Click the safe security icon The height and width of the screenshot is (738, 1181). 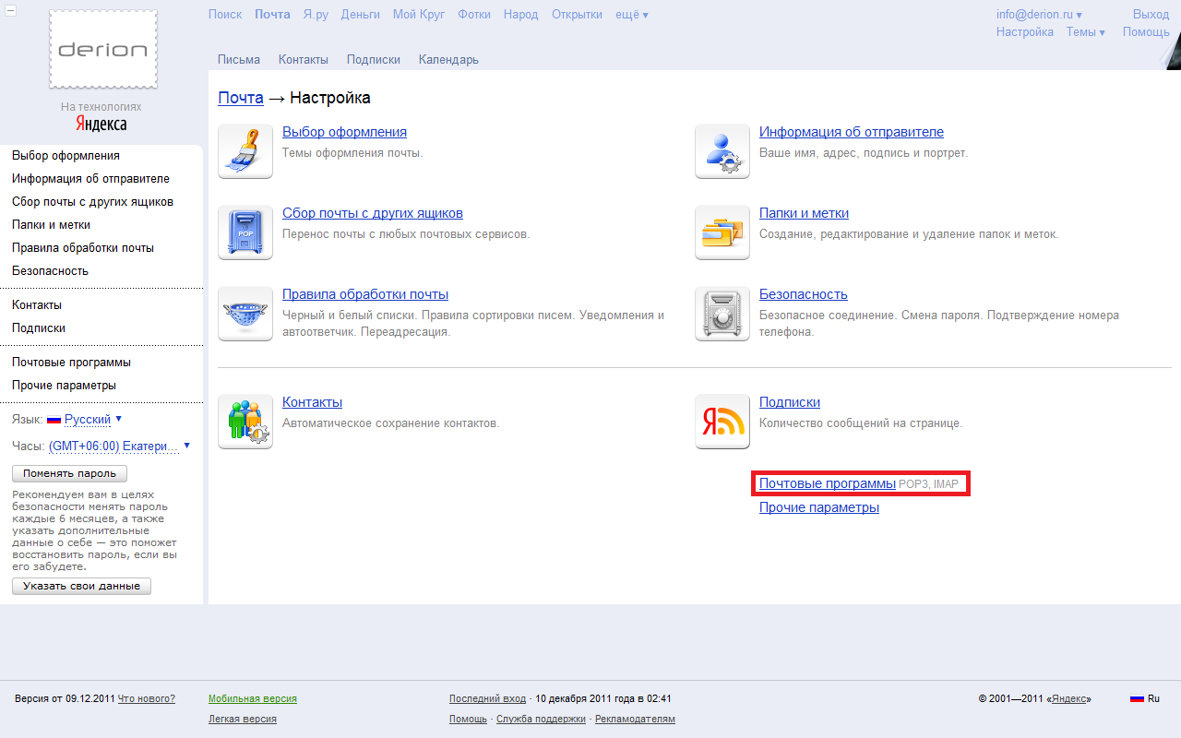point(722,314)
